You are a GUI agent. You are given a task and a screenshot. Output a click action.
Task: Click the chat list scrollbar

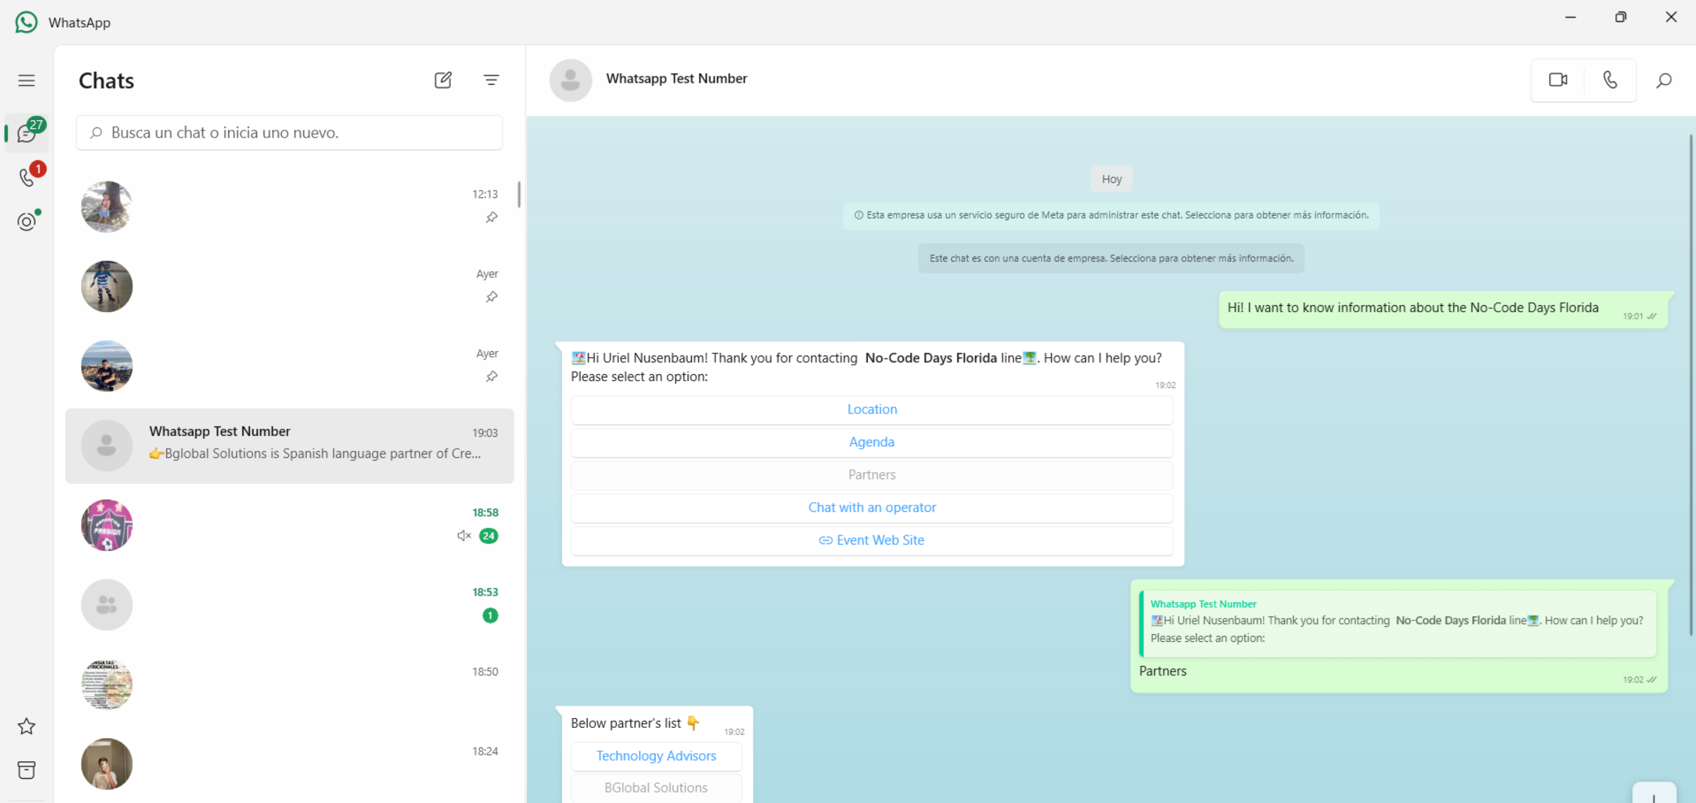coord(519,194)
